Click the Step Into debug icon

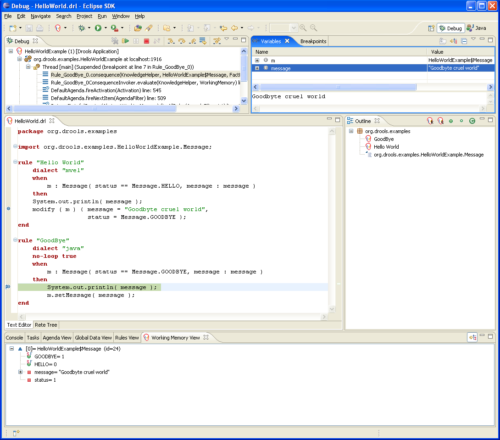[x=171, y=41]
